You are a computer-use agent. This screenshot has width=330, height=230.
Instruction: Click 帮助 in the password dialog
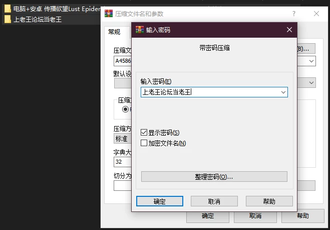[269, 201]
